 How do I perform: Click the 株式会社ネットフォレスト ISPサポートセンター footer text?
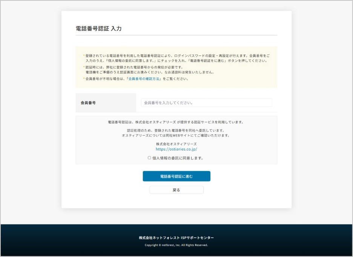coord(176,238)
